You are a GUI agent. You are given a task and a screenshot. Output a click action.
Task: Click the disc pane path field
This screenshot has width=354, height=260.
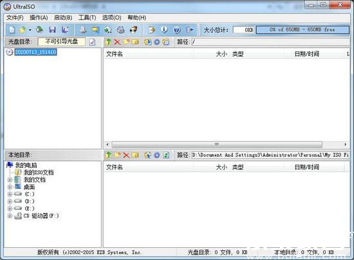coord(271,42)
